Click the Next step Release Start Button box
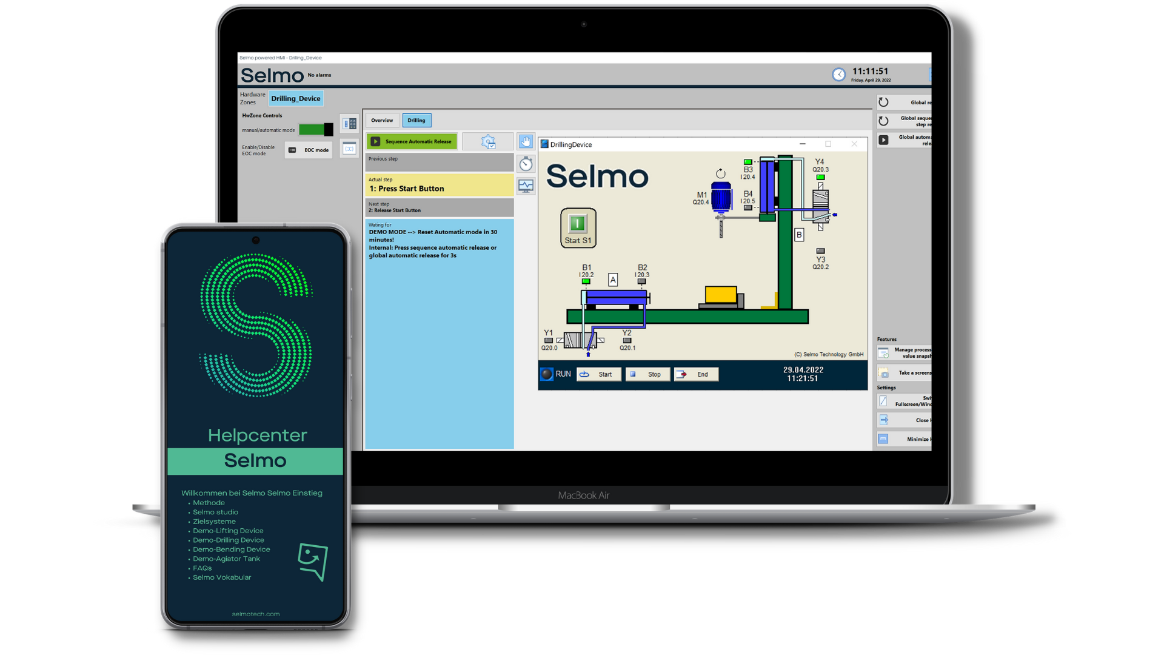This screenshot has width=1164, height=655. coord(440,207)
